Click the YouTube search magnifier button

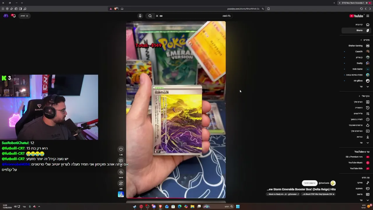tap(150, 16)
